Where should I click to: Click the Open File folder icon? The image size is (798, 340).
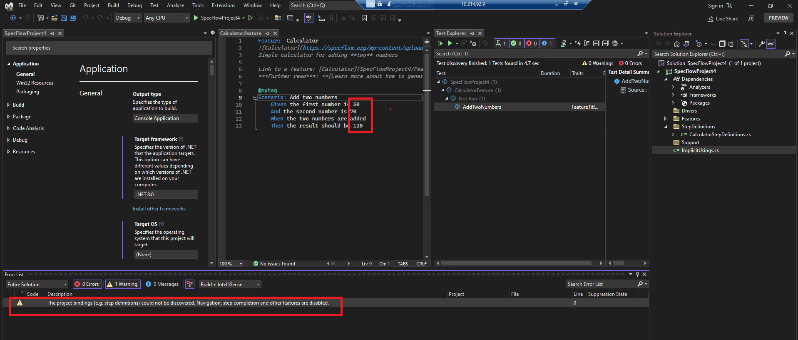tap(54, 18)
